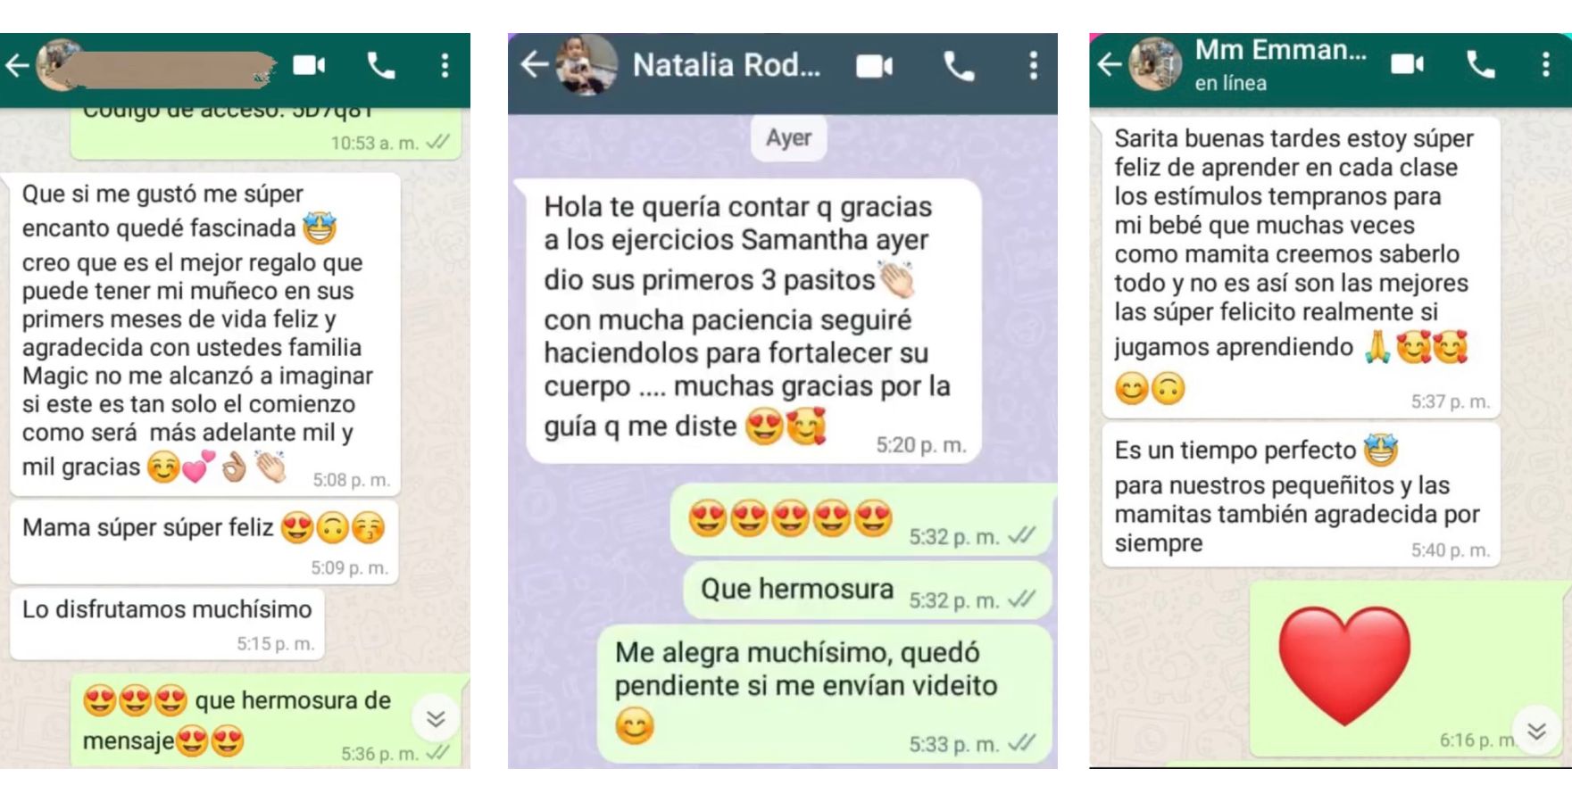This screenshot has width=1572, height=802.
Task: Go back from Natalia Rod... chat
Action: [534, 64]
